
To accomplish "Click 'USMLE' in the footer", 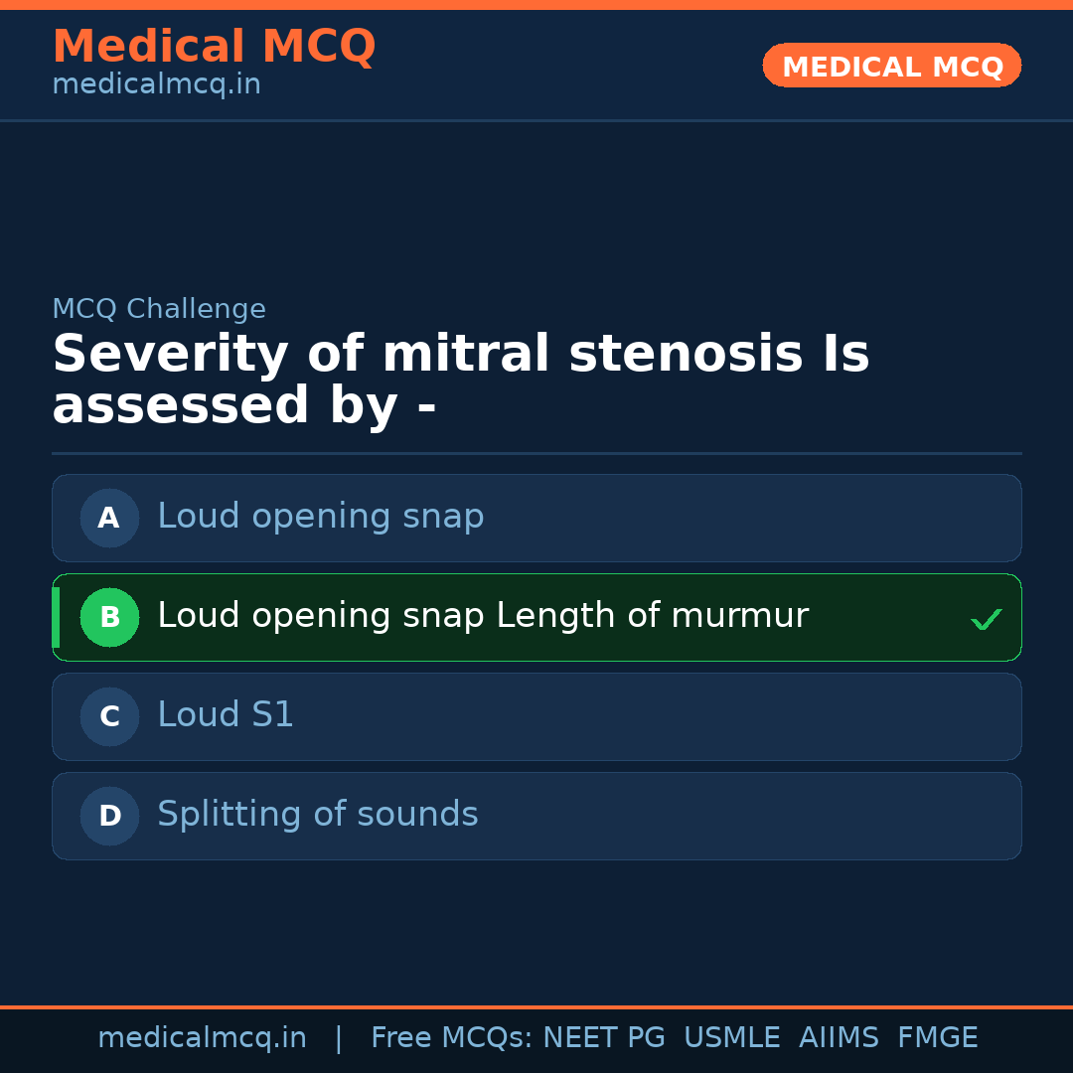I will (x=731, y=1038).
